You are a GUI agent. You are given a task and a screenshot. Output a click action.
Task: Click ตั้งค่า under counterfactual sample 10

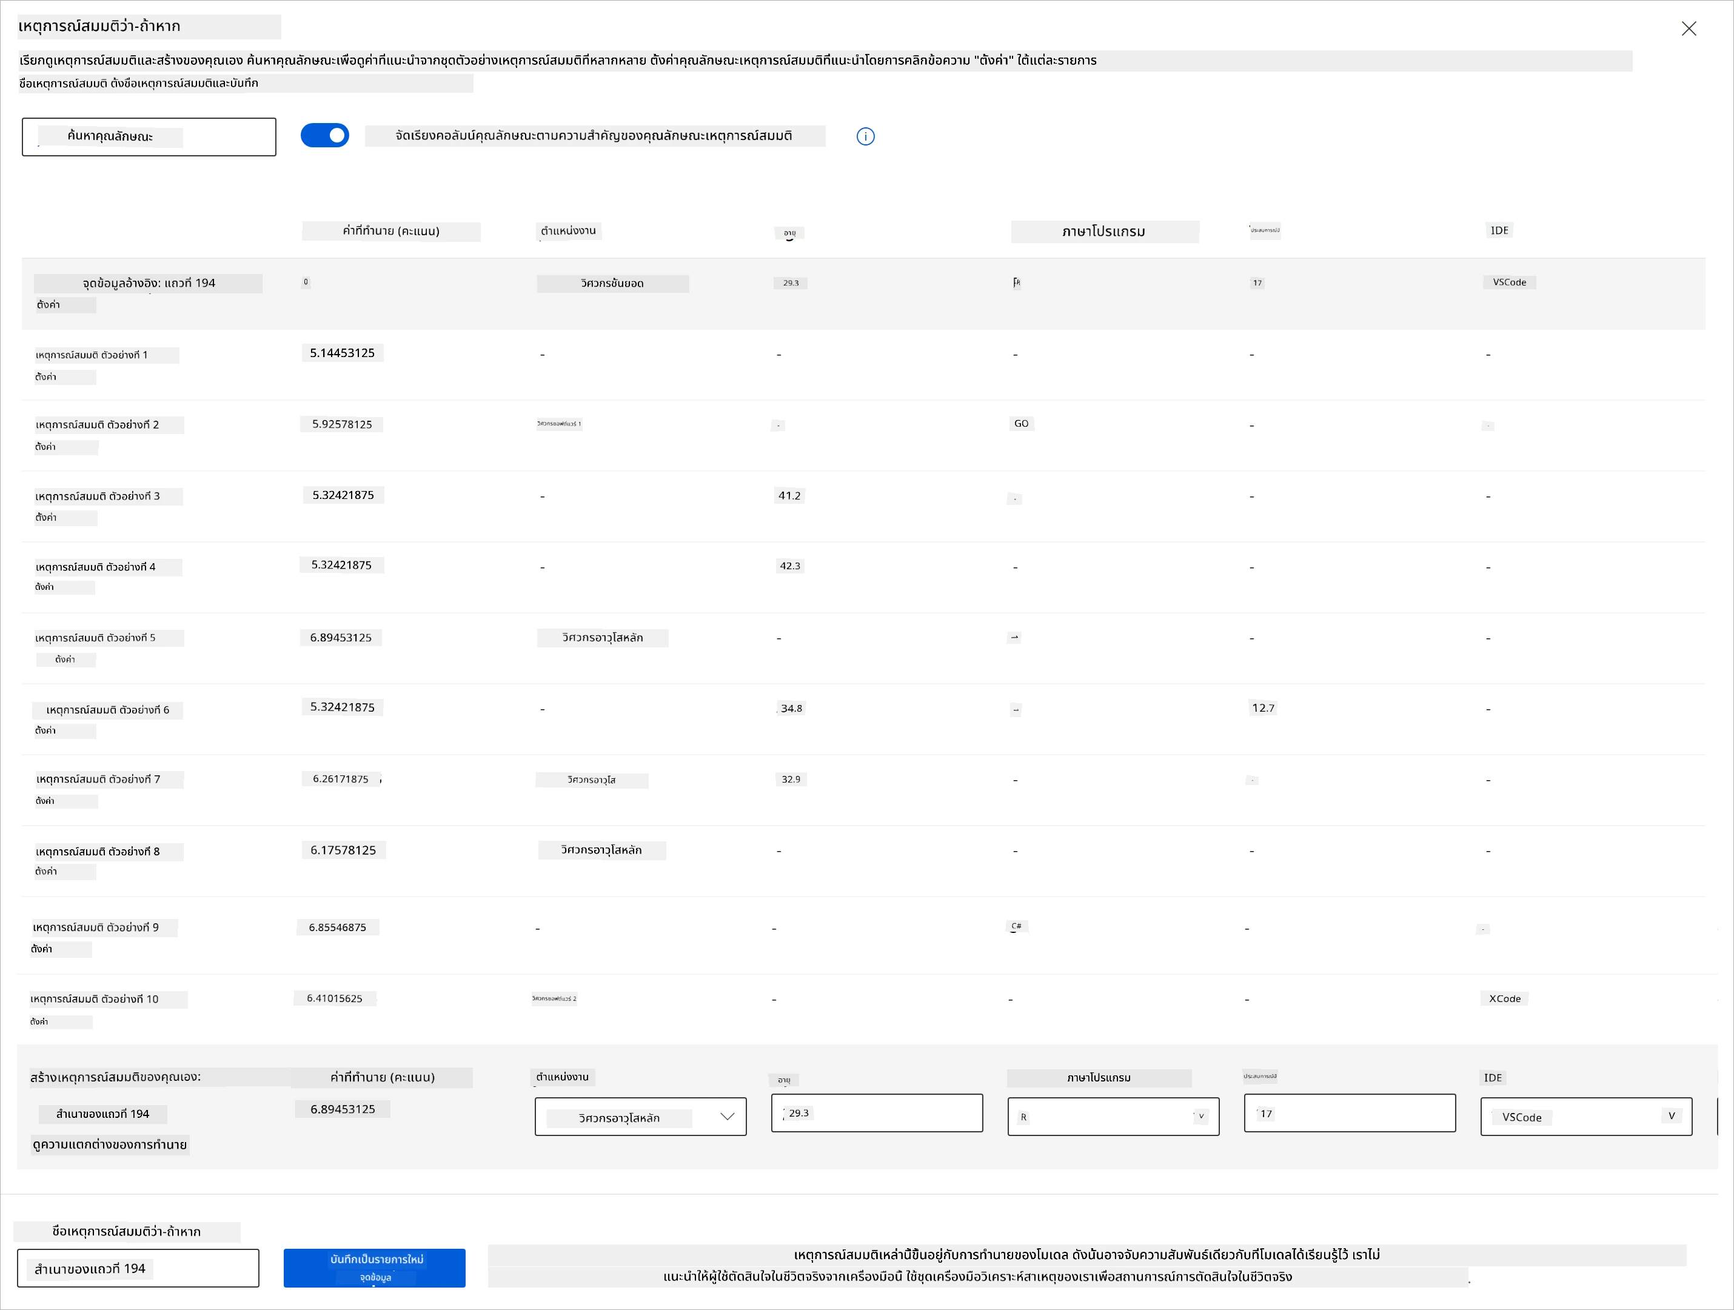39,1021
